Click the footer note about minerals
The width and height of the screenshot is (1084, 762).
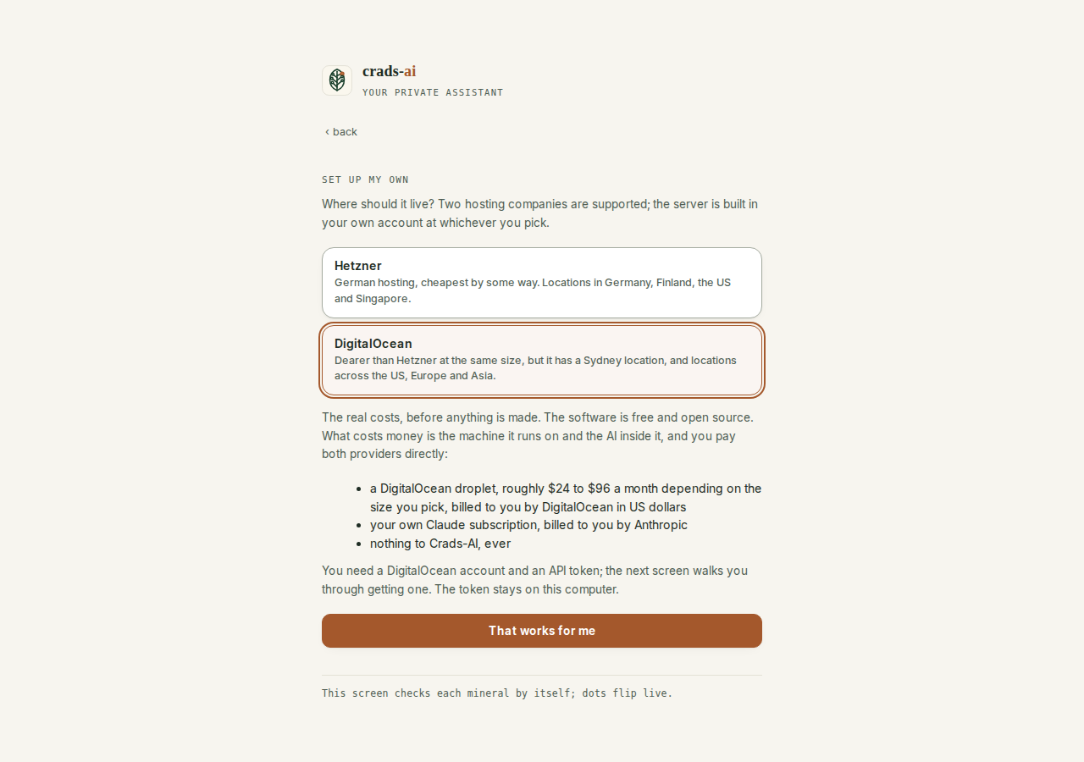pos(497,693)
